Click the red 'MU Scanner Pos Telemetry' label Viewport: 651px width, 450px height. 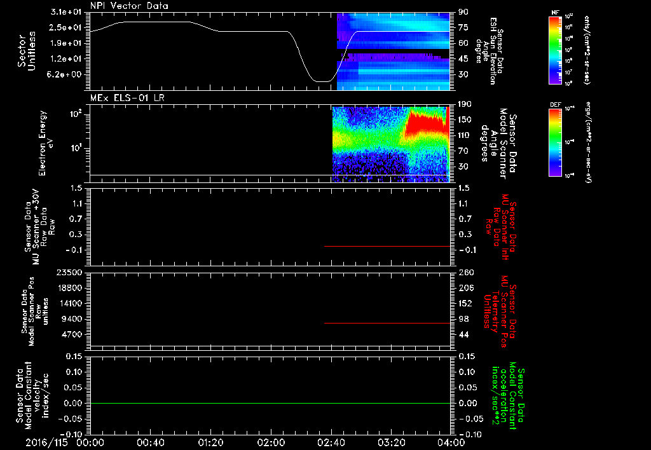click(x=500, y=311)
